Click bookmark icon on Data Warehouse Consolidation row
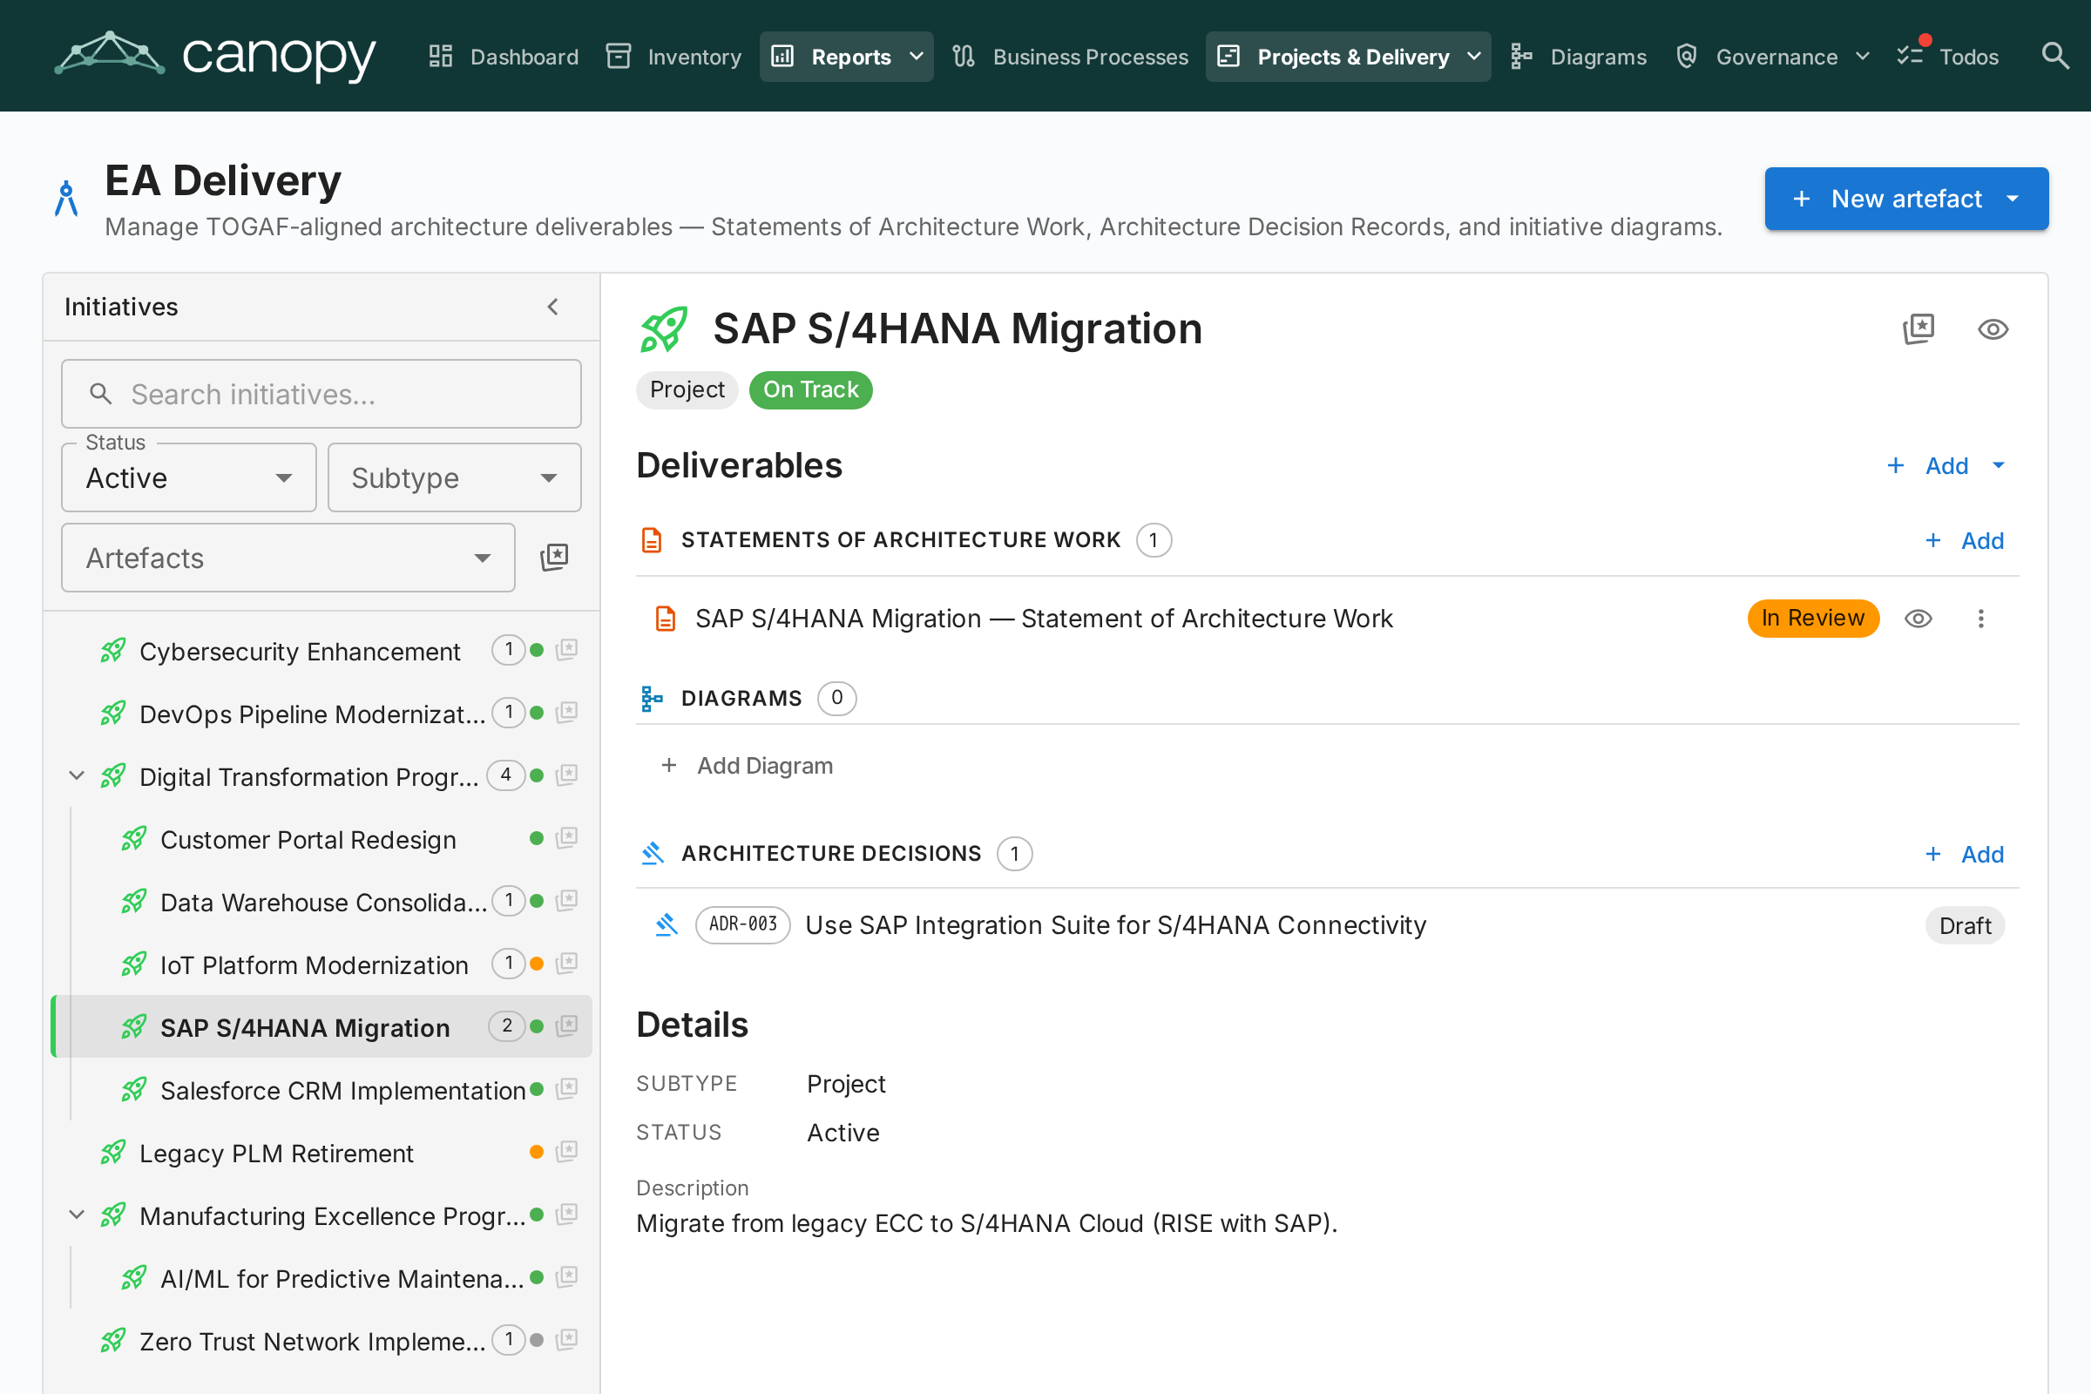 pos(567,901)
